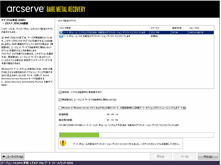Click the arcserve logo in the header
The width and height of the screenshot is (221, 165).
coord(26,9)
